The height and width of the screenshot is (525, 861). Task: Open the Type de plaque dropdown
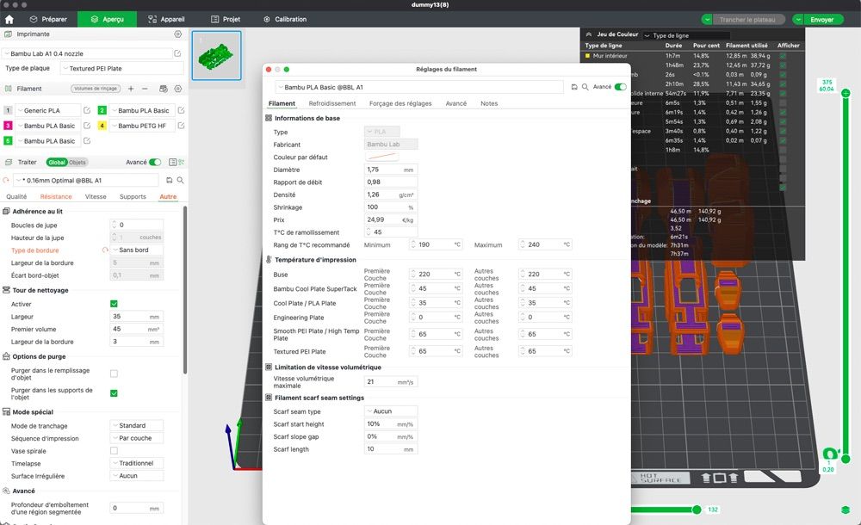(x=122, y=68)
